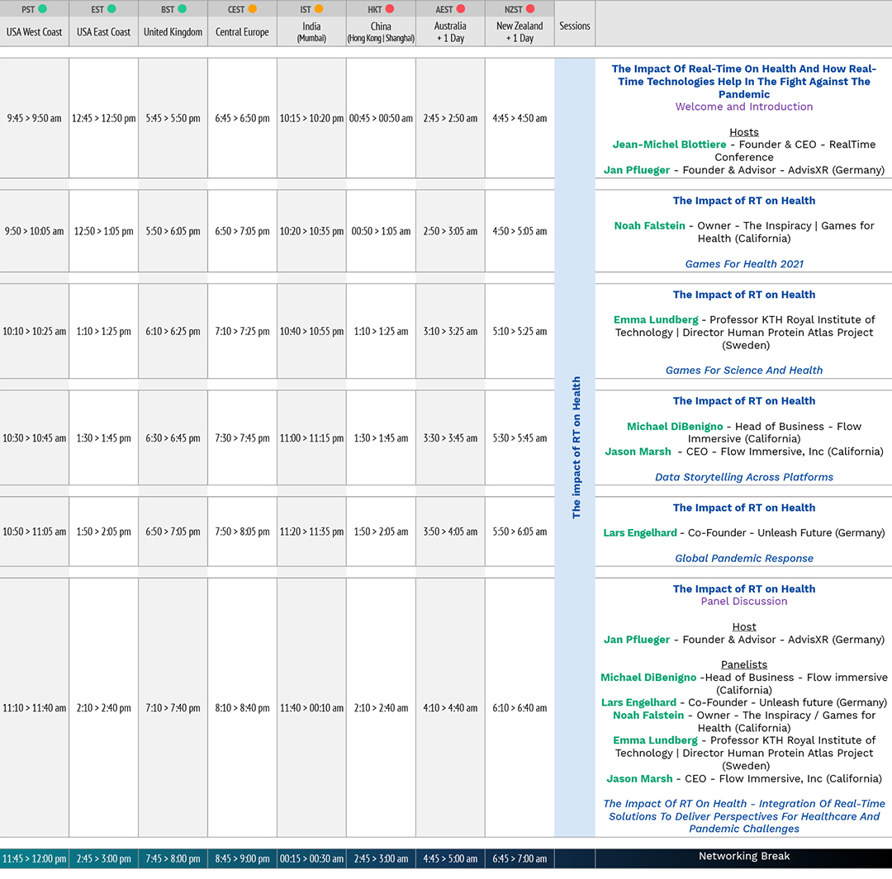
Task: Select the India (Mumbai) column header
Action: [311, 32]
